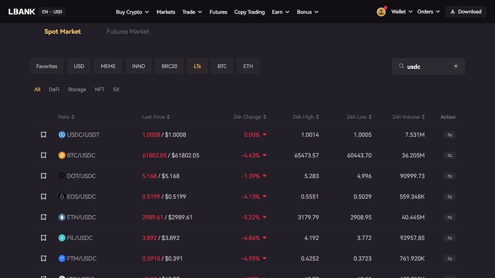Click the Fantom coin logo

(x=62, y=258)
